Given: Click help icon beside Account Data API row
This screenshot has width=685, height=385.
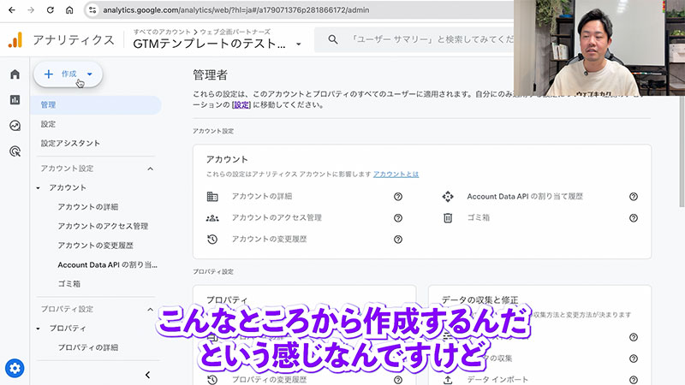Looking at the screenshot, I should [x=634, y=197].
